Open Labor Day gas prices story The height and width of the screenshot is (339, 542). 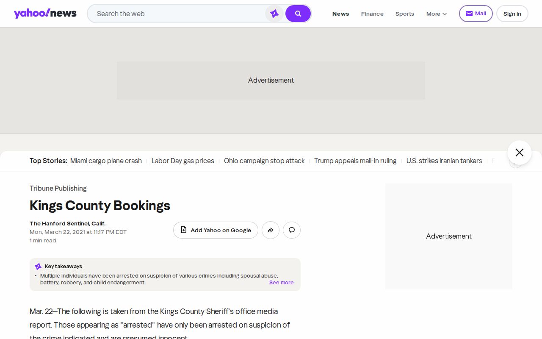(183, 161)
